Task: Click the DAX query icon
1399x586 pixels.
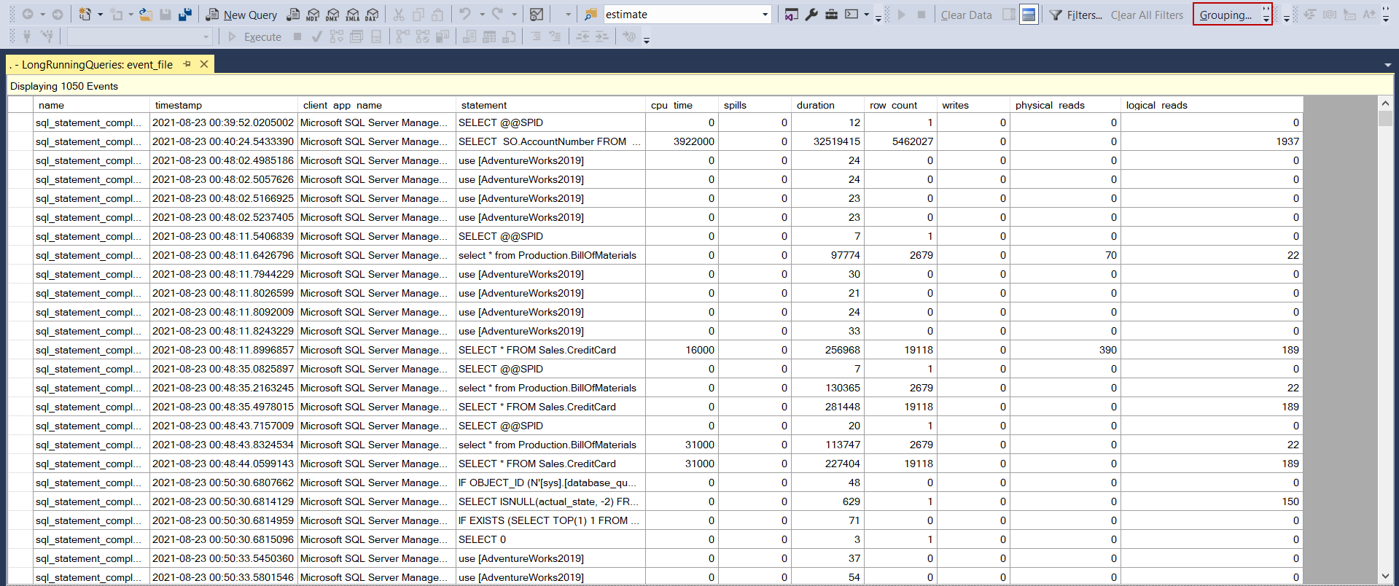Action: (x=372, y=15)
